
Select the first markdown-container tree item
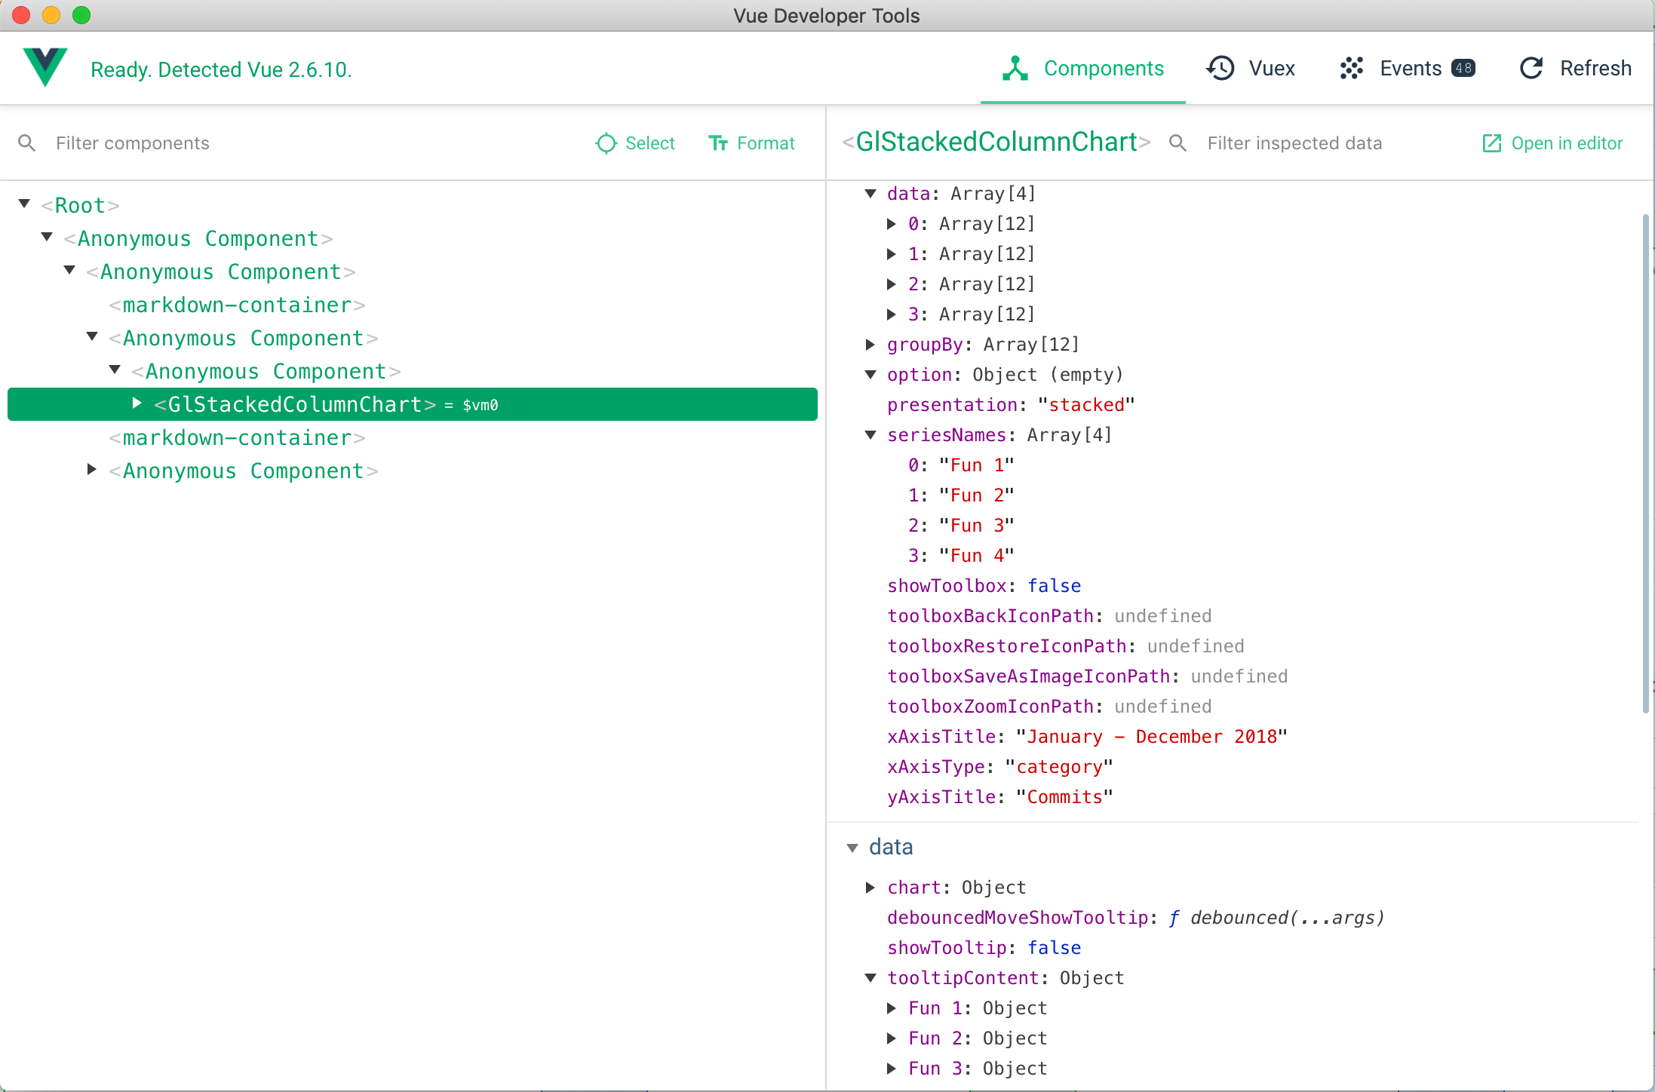pos(237,305)
